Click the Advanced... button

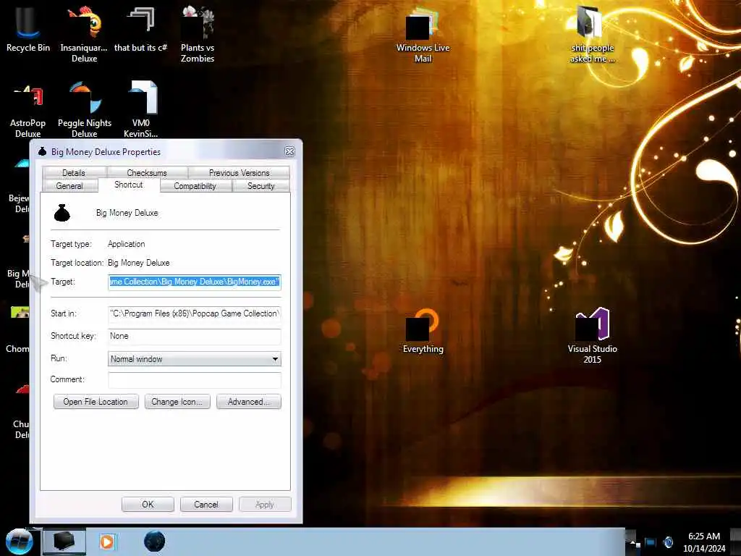[x=249, y=401]
